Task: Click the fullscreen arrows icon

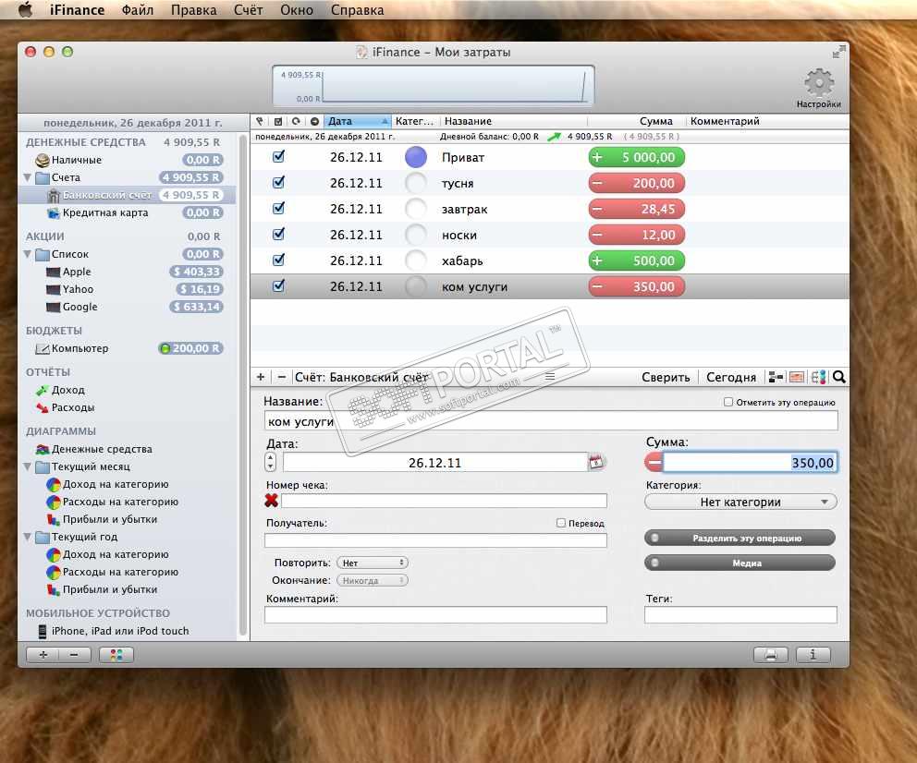Action: click(838, 52)
